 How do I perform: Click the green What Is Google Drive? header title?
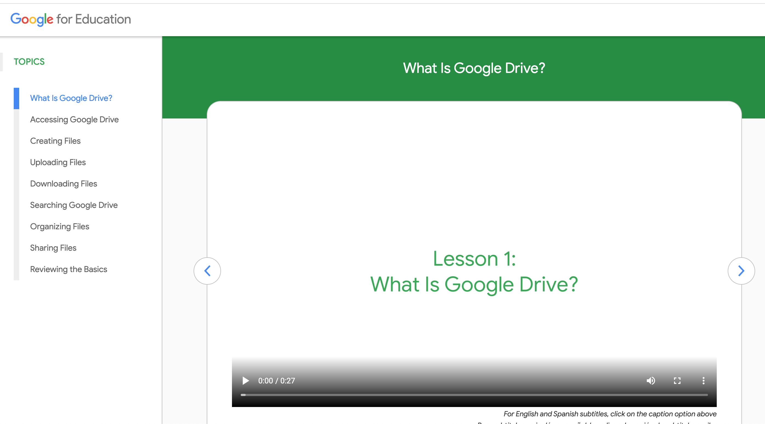474,68
